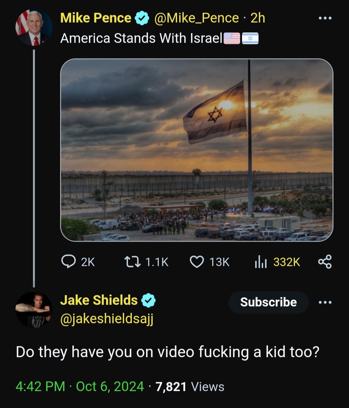Viewport: 349px width, 408px height.
Task: Open more options on Mike Pence's post
Action: (325, 18)
